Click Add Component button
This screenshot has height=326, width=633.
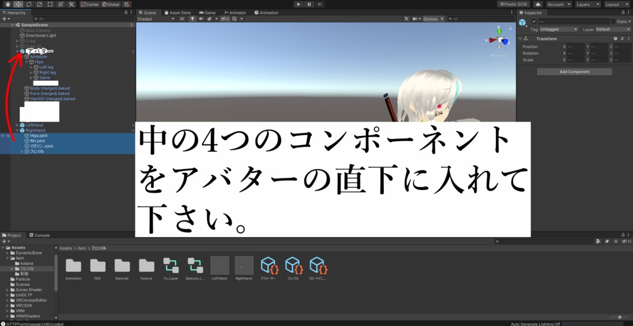pos(574,72)
